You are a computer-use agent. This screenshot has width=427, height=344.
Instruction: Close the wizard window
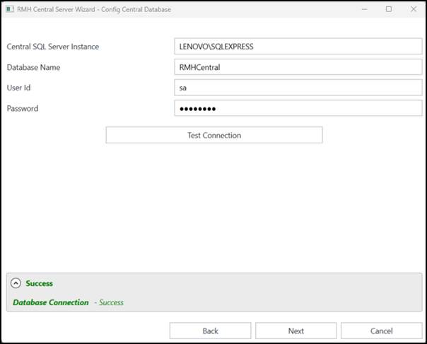click(x=414, y=9)
